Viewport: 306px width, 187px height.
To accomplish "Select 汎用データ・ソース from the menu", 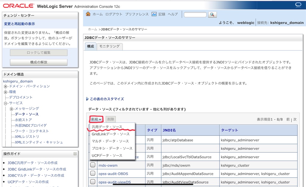I will tap(107, 127).
